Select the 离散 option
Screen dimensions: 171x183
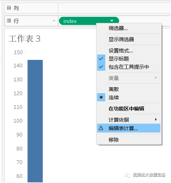tap(113, 89)
